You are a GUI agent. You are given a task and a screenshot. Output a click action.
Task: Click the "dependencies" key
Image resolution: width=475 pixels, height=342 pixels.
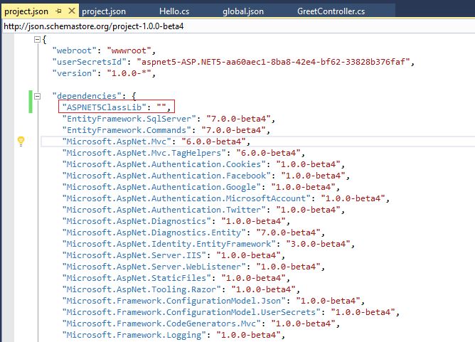coord(87,96)
